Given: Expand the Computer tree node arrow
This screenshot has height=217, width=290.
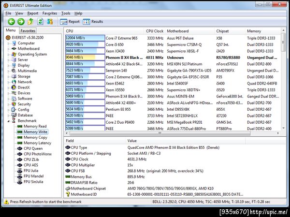Looking at the screenshot, I should [x=9, y=43].
